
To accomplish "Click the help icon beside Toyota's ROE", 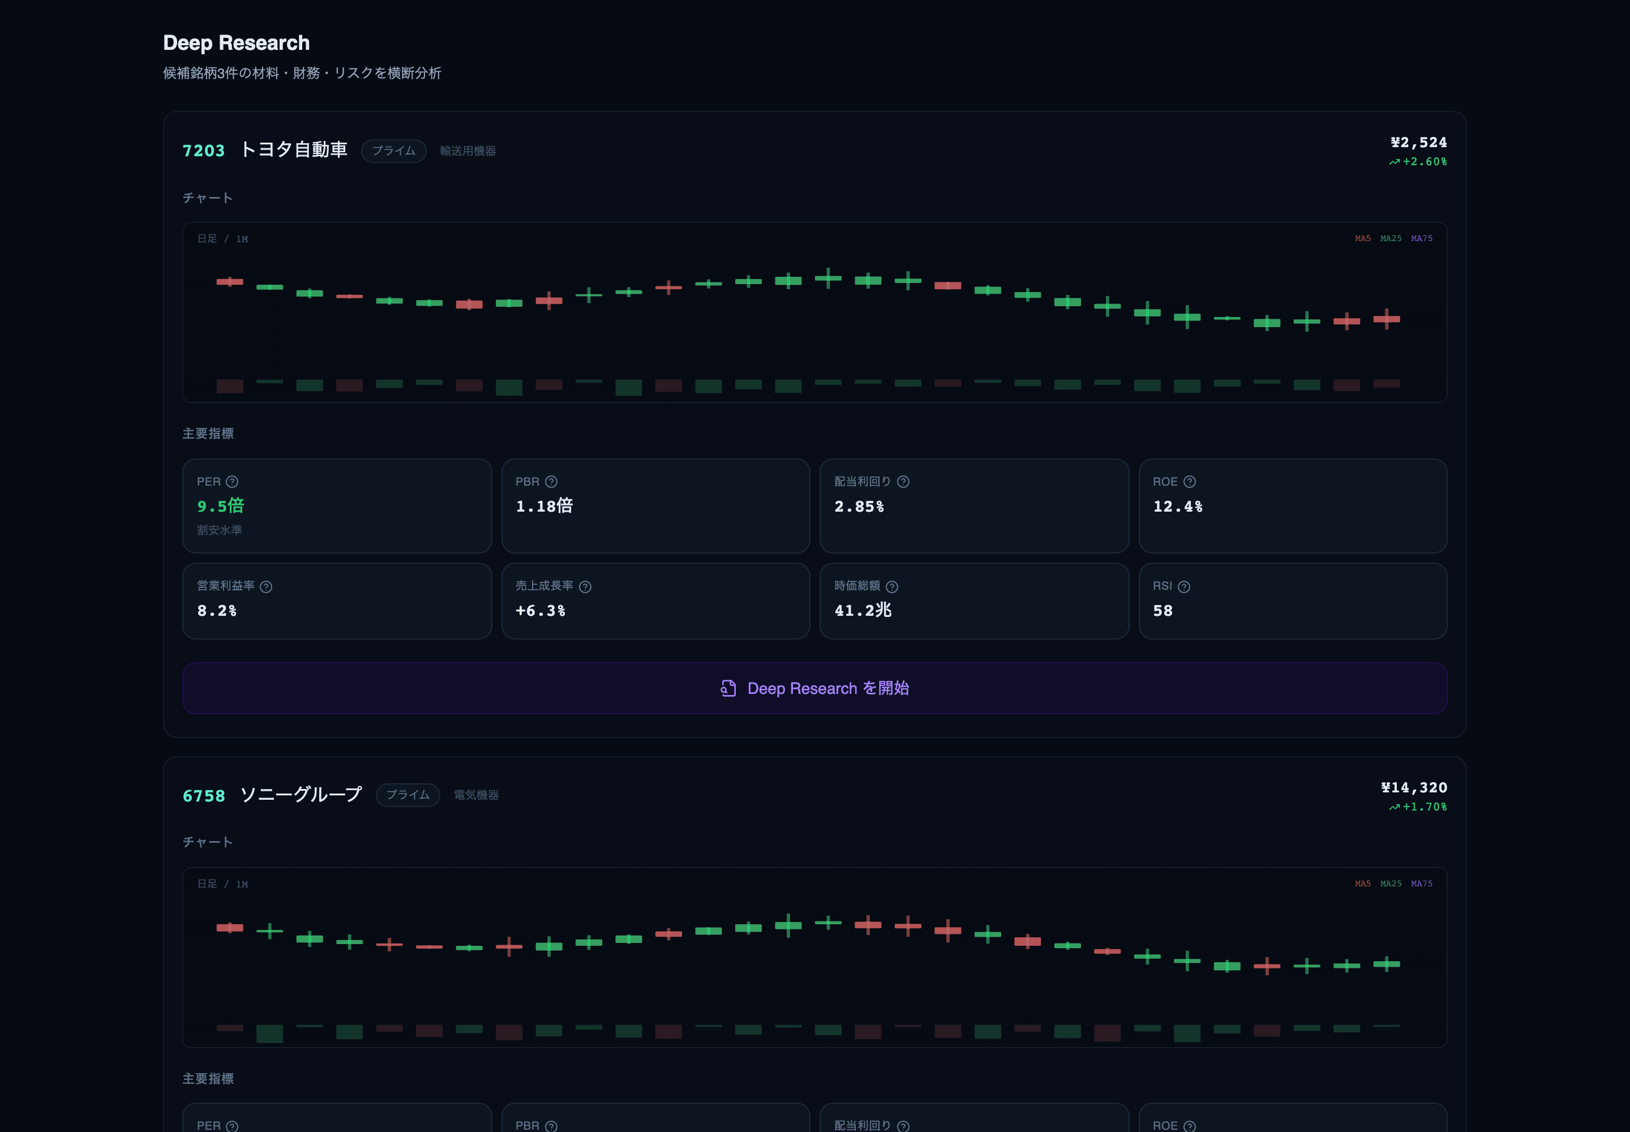I will click(1190, 482).
